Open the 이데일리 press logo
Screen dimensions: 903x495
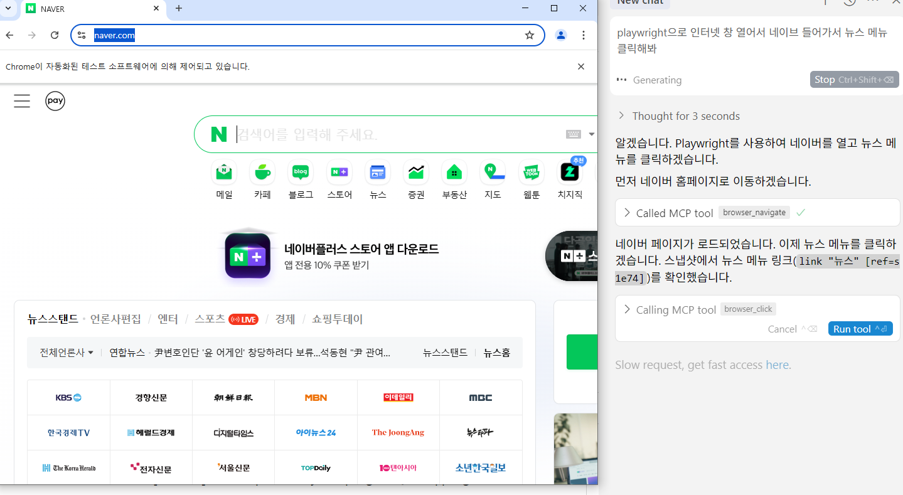[398, 397]
